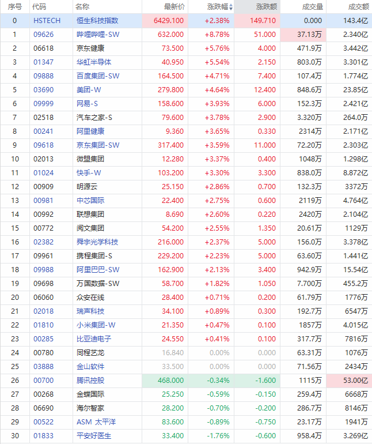Open 快手-W stock

click(x=89, y=173)
